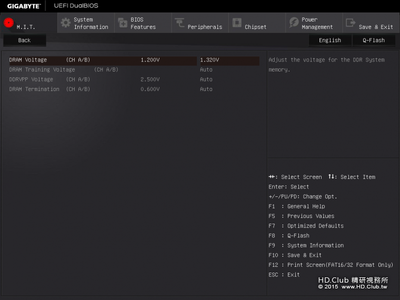Open DDRVPP Voltage Auto option

pos(206,79)
